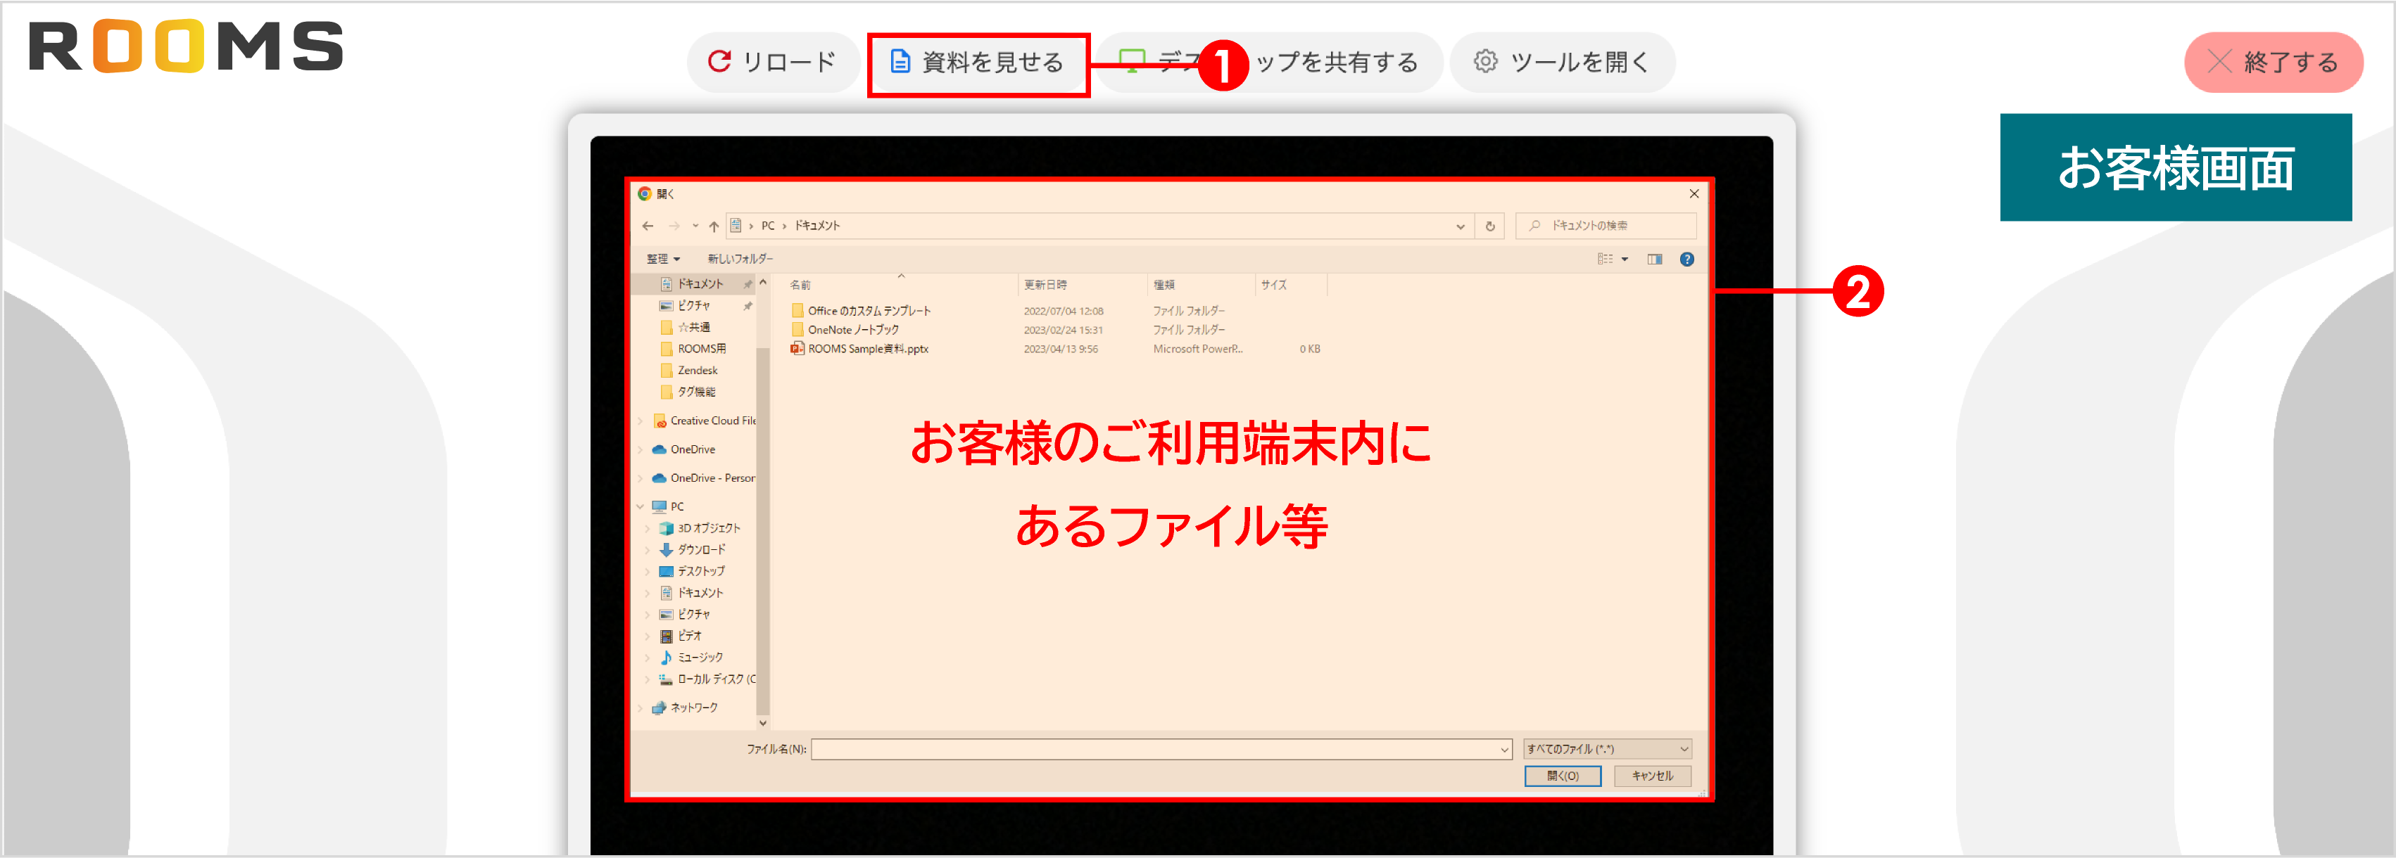The width and height of the screenshot is (2396, 858).
Task: Open the リロード (reload) icon button
Action: click(x=719, y=61)
